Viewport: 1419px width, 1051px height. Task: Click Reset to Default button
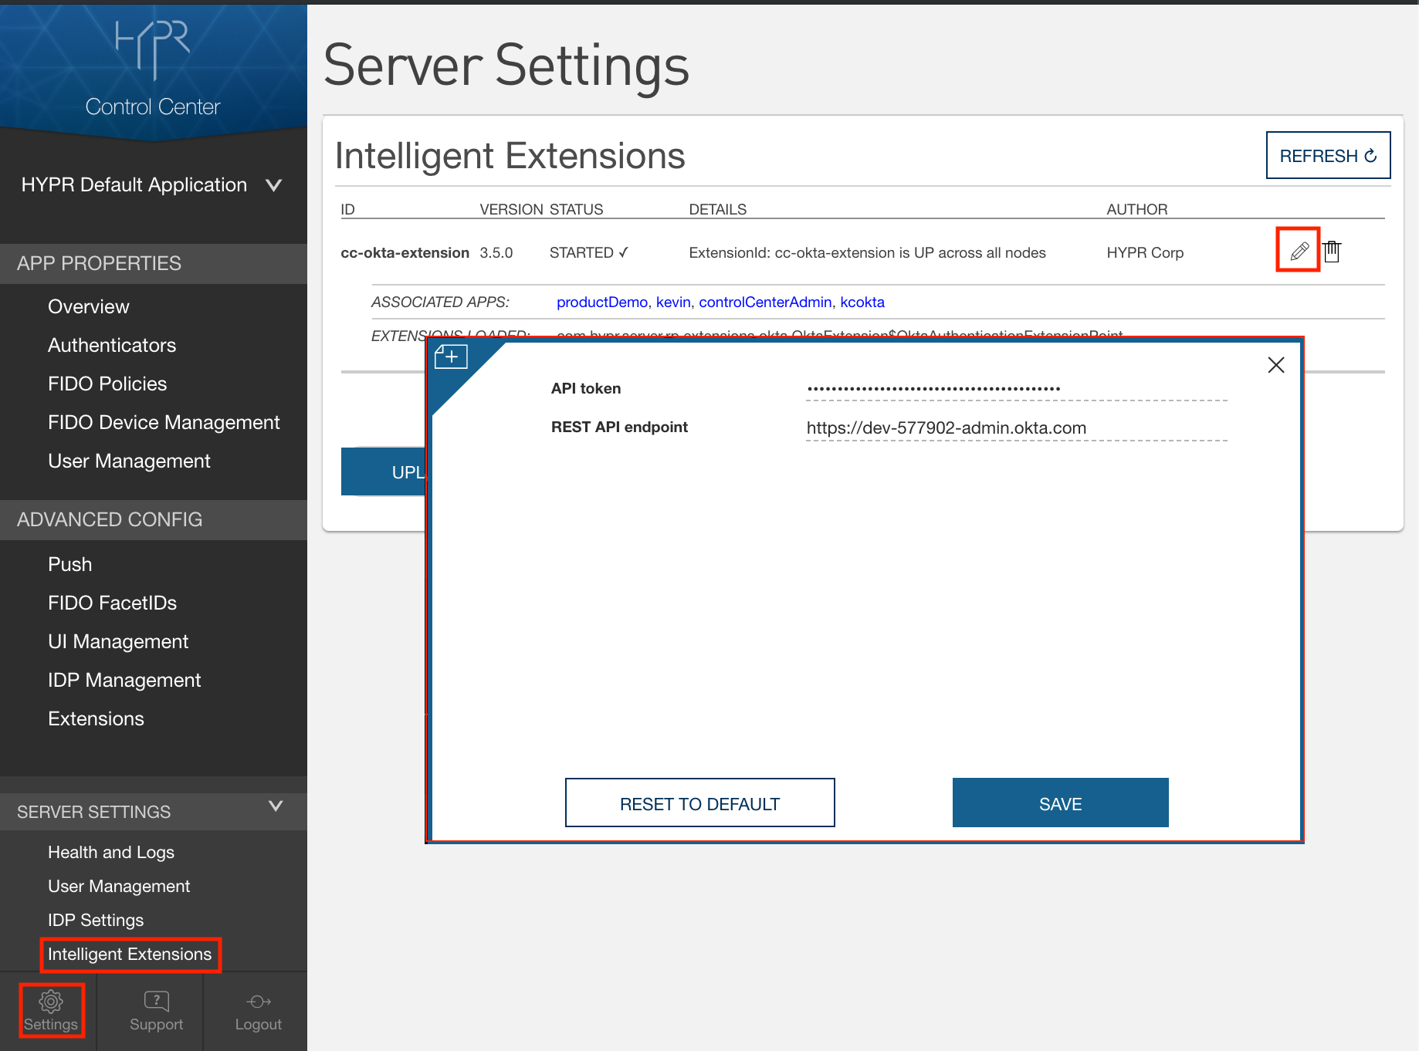[700, 803]
